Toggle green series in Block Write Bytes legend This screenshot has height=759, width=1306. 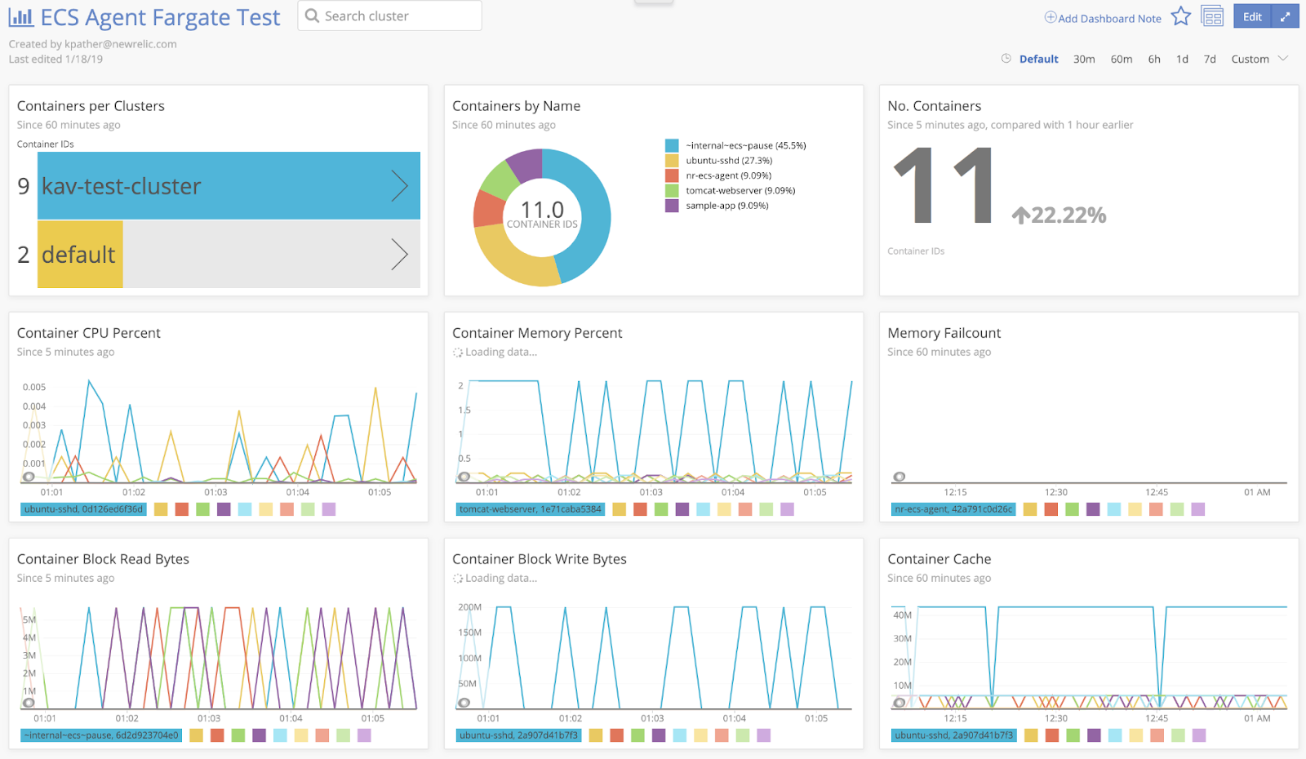(637, 735)
